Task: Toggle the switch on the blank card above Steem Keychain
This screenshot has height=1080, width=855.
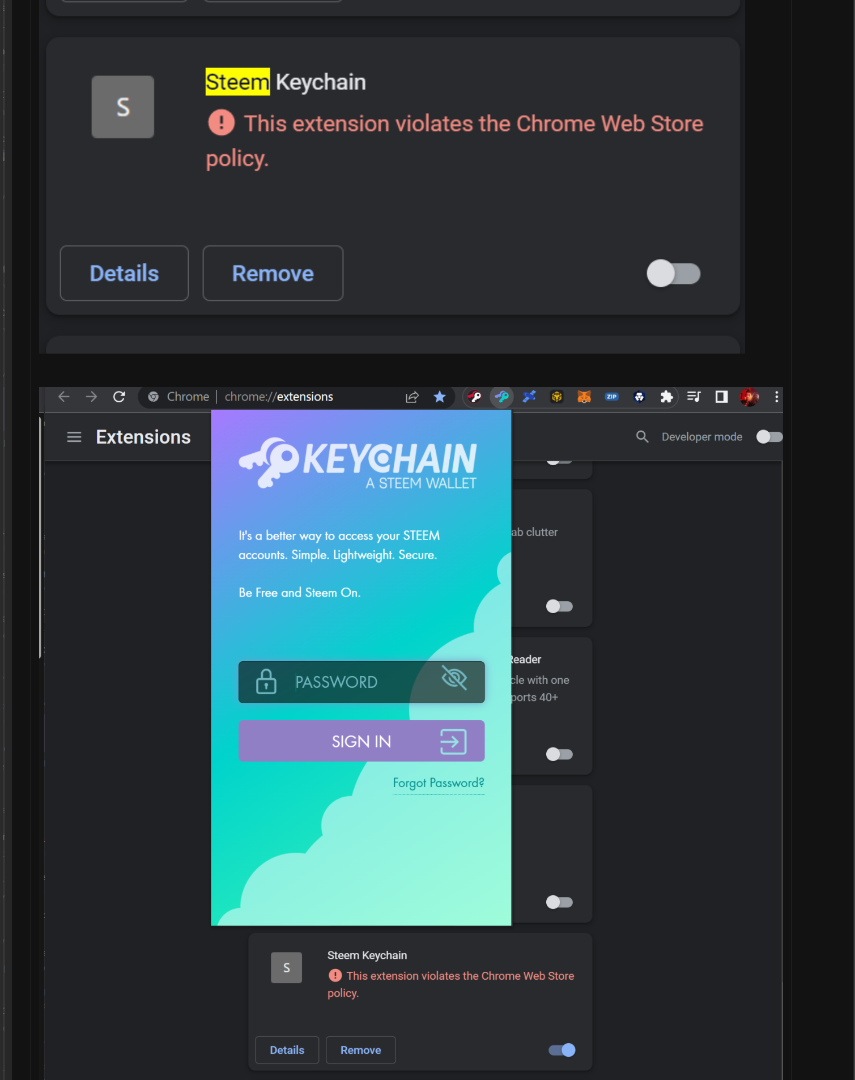Action: (x=559, y=902)
